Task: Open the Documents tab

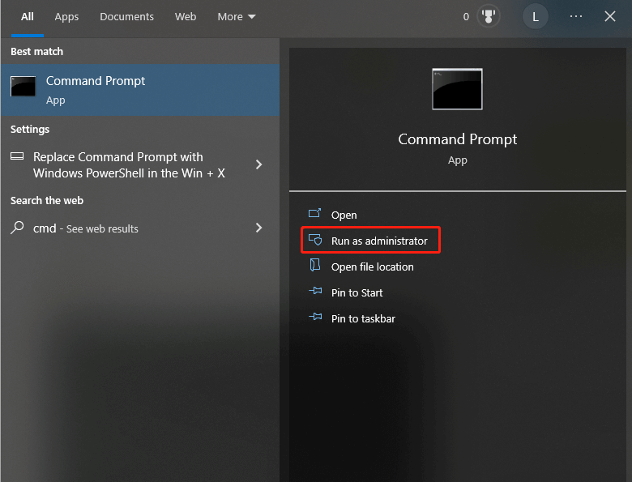Action: click(126, 17)
